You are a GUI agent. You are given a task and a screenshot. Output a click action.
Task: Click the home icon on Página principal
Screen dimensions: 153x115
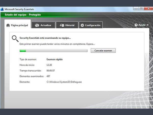click(8, 25)
